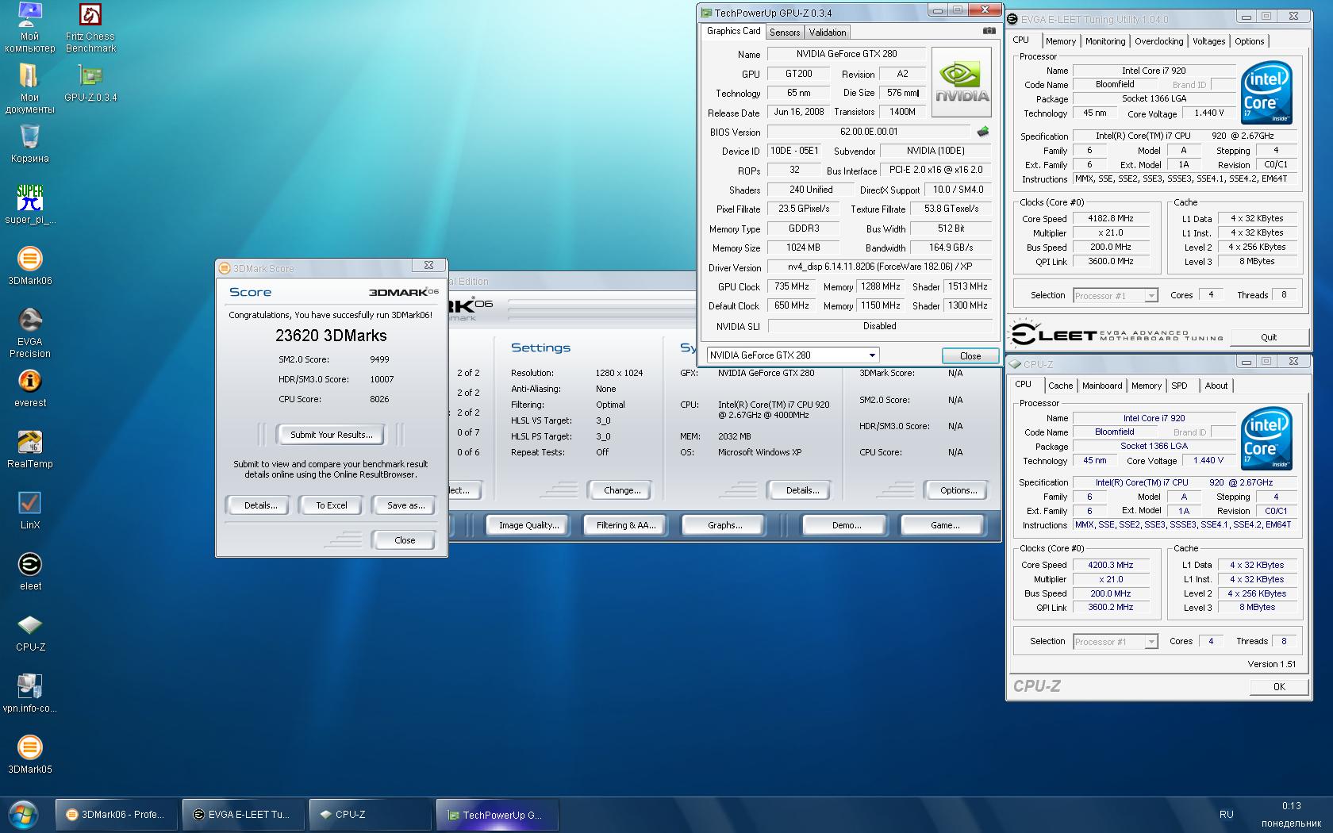Switch to the About tab in CPU-Z
Image resolution: width=1333 pixels, height=833 pixels.
click(1216, 386)
